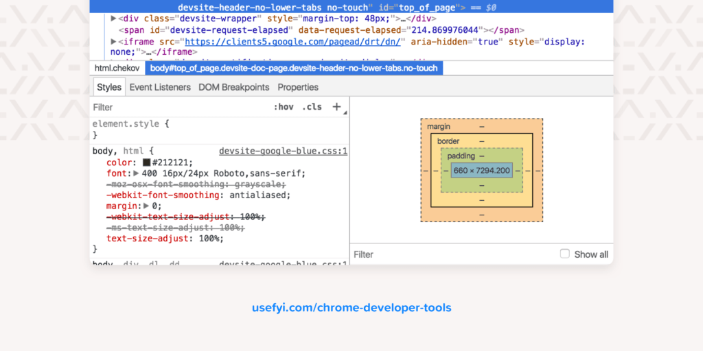
Task: Toggle the .cls class editor button
Action: tap(312, 107)
